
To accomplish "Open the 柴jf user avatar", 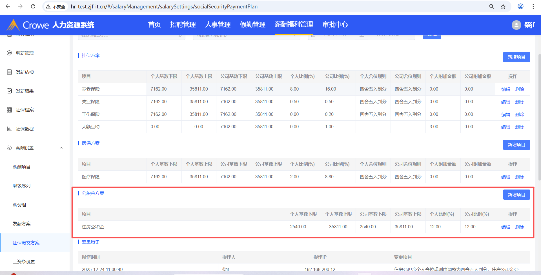I will (516, 25).
